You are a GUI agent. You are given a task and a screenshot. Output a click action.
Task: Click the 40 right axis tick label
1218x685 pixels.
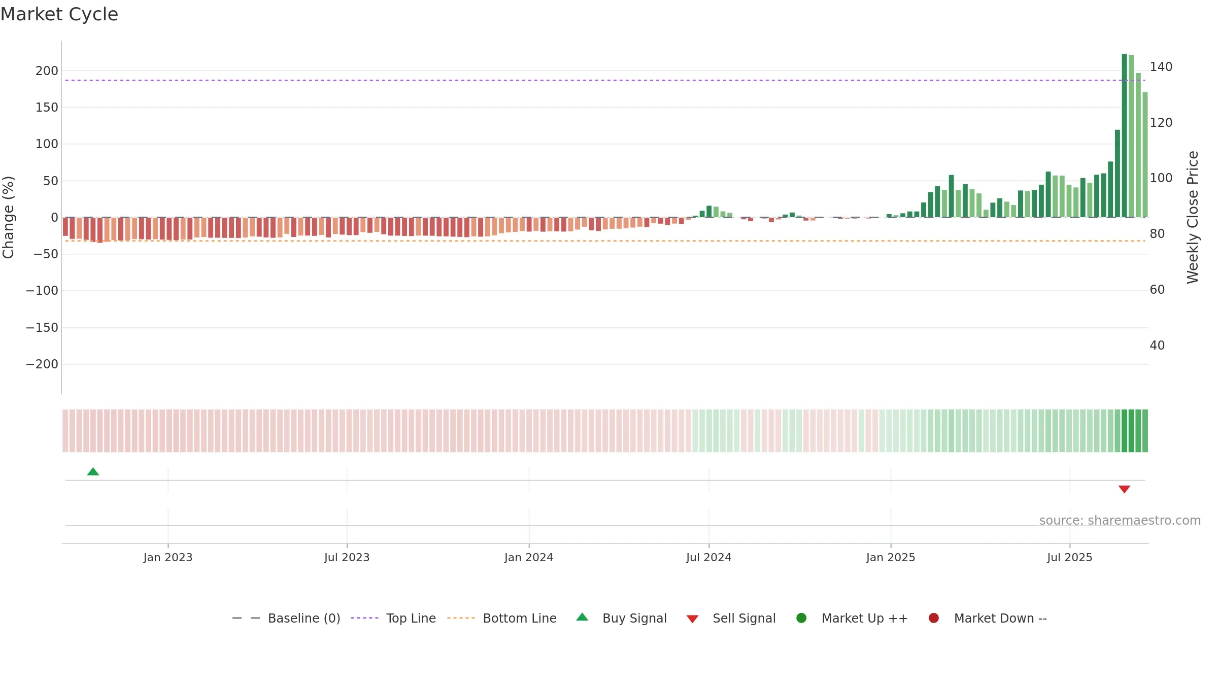[x=1157, y=346]
